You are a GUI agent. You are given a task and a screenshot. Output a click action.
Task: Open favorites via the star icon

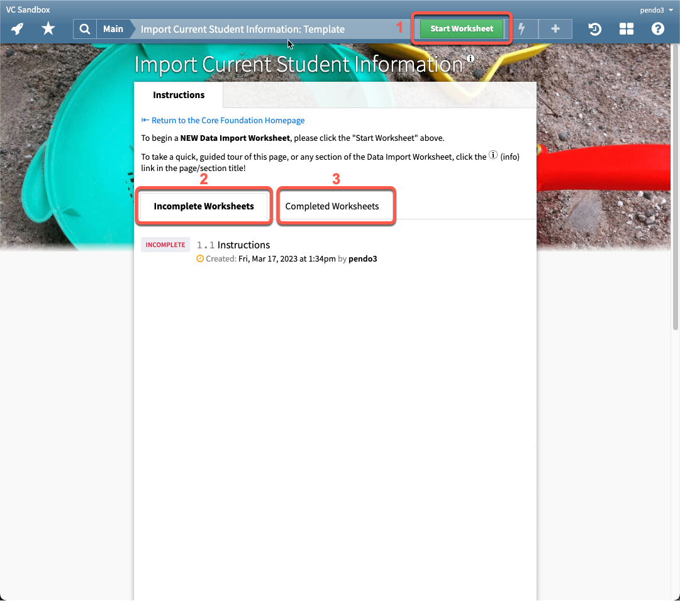point(48,29)
